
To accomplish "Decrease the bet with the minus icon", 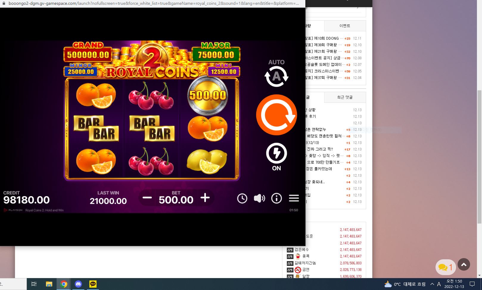I will click(x=147, y=198).
